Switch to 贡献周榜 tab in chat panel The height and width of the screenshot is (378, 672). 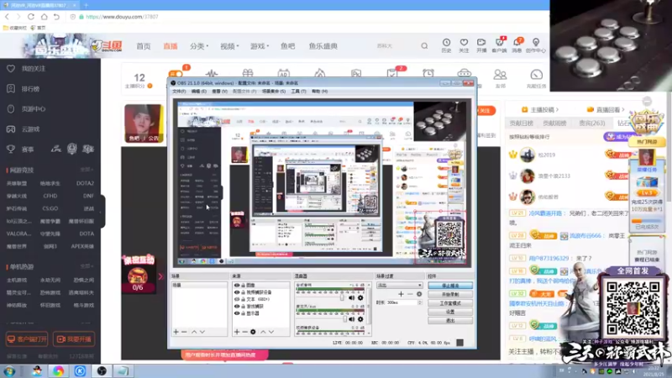click(x=554, y=123)
